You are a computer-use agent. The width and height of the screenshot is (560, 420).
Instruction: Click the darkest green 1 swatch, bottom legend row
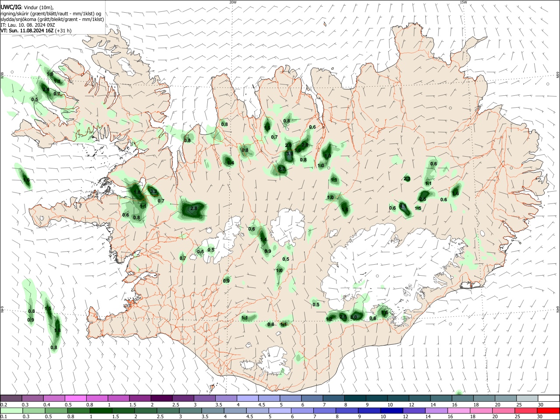[x=101, y=411]
